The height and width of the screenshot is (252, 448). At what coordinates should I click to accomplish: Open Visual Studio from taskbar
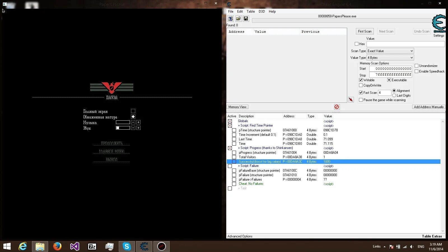75,246
